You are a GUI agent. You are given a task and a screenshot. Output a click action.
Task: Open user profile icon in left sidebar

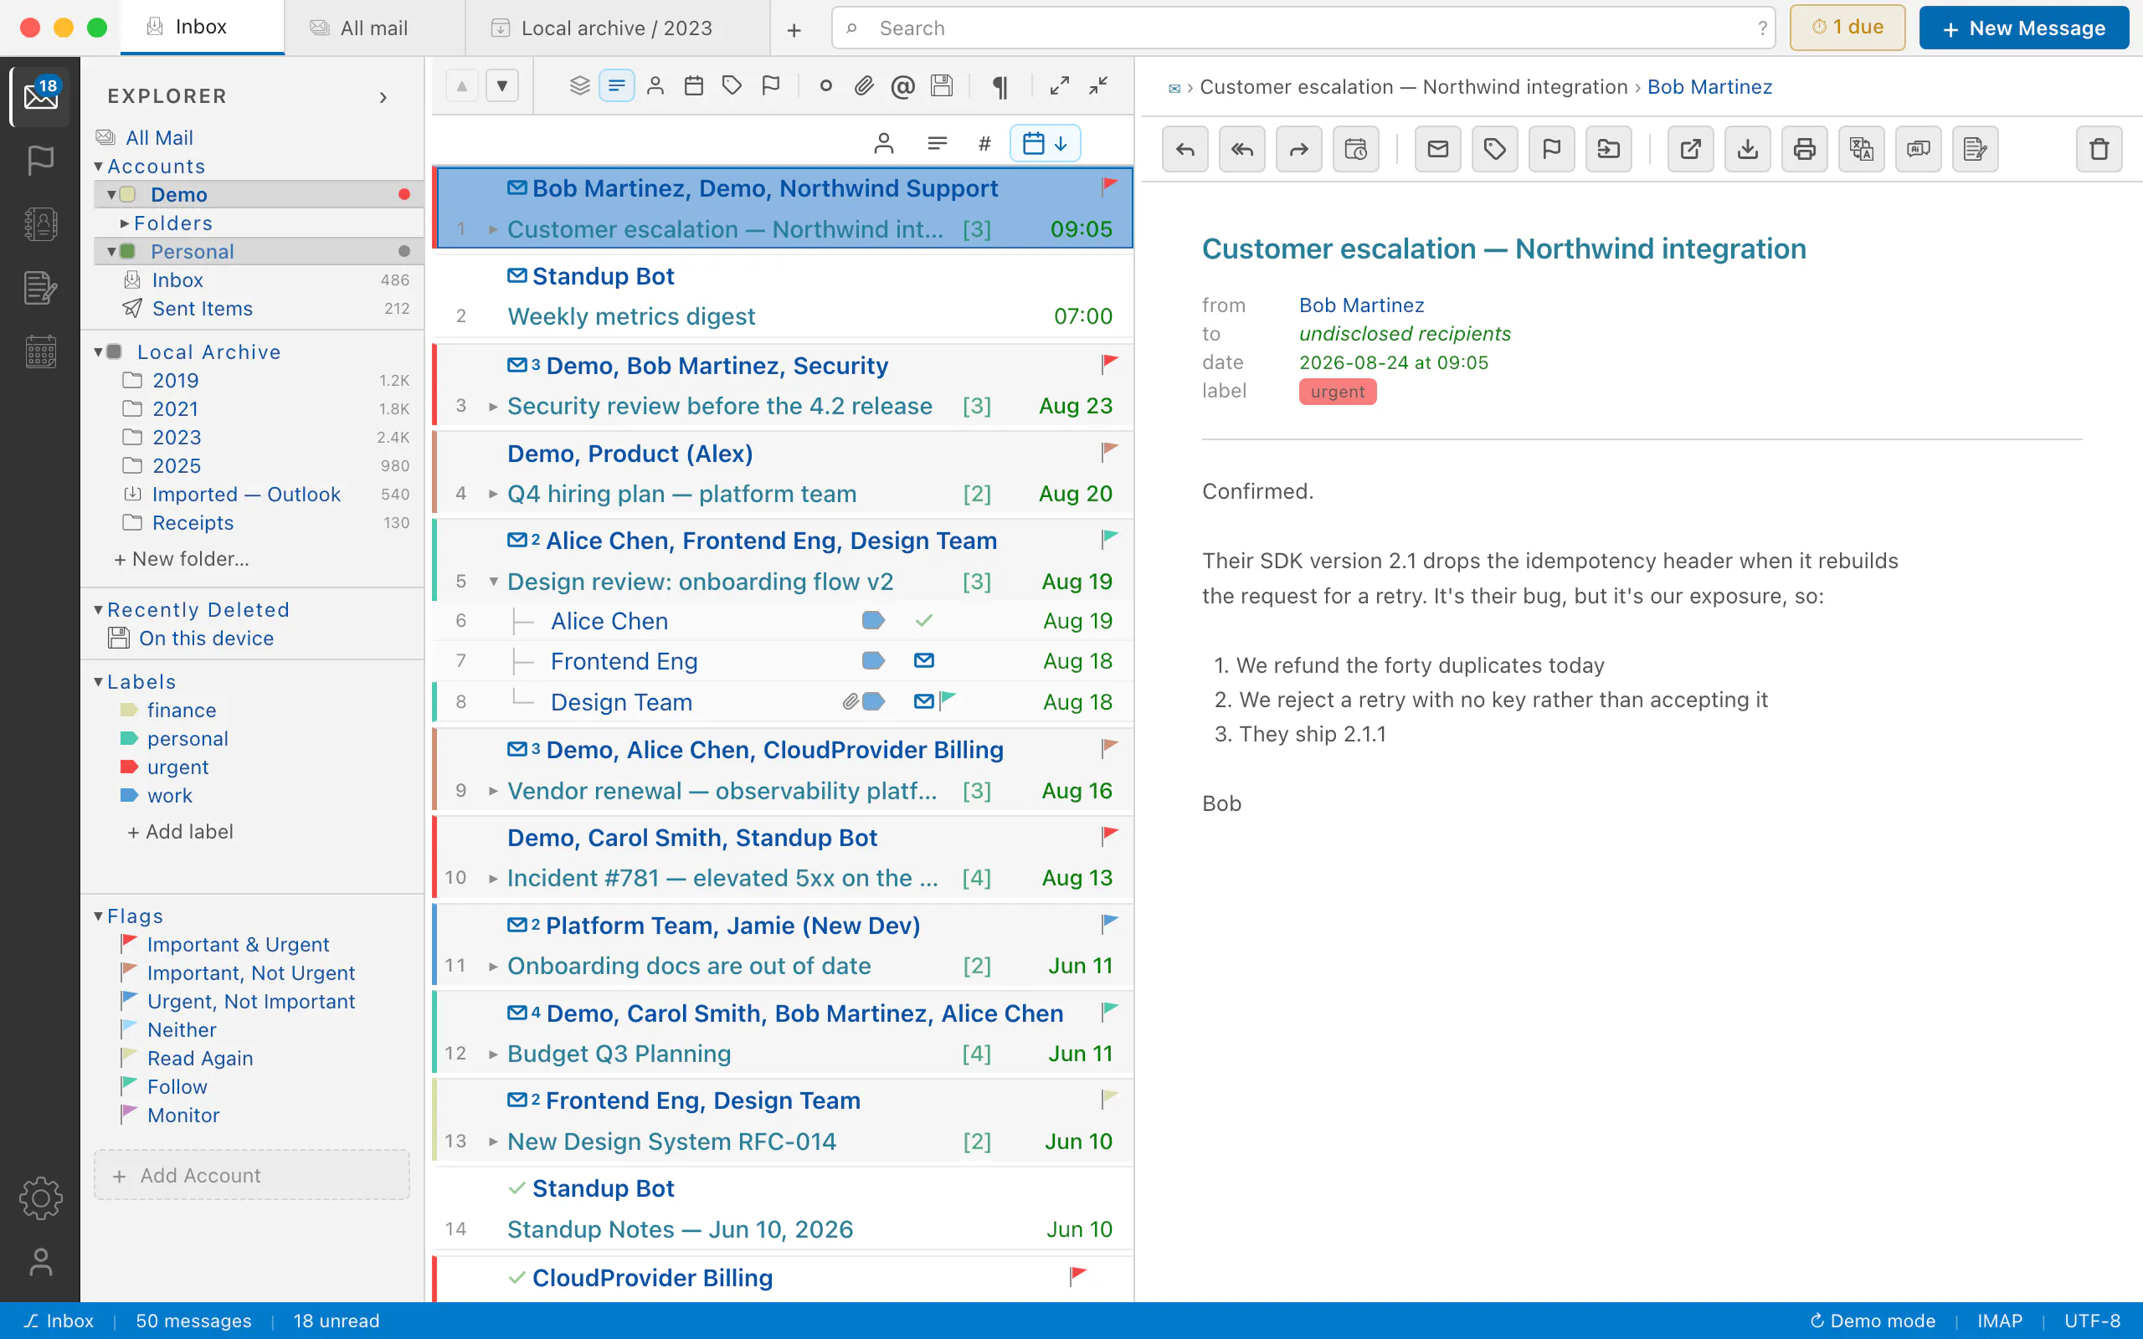(x=40, y=1262)
